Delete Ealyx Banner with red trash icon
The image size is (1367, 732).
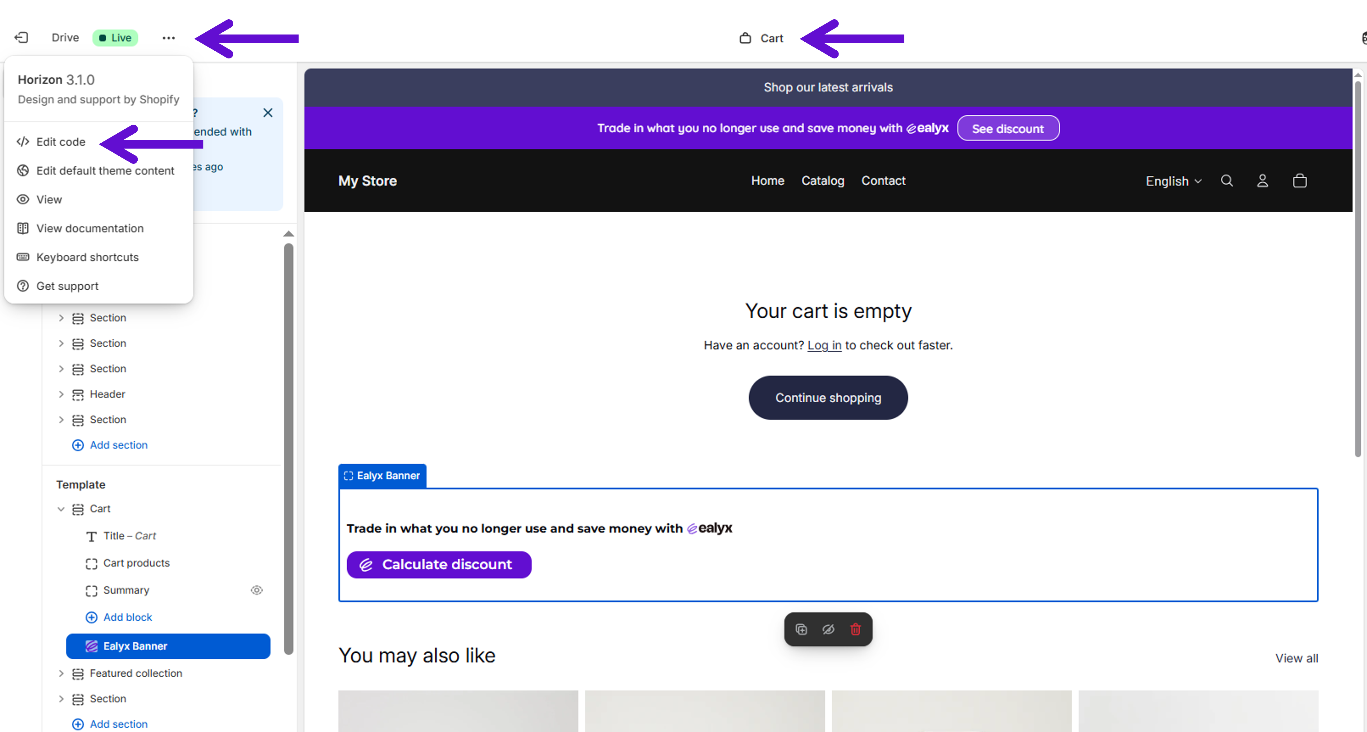click(855, 629)
